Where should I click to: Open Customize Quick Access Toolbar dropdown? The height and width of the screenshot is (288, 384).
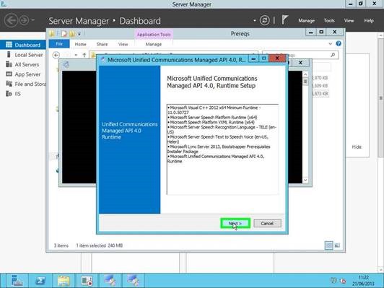tap(79, 34)
